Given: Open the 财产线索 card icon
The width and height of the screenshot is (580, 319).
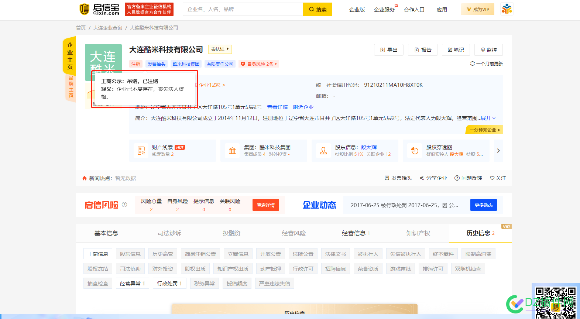Looking at the screenshot, I should click(141, 151).
